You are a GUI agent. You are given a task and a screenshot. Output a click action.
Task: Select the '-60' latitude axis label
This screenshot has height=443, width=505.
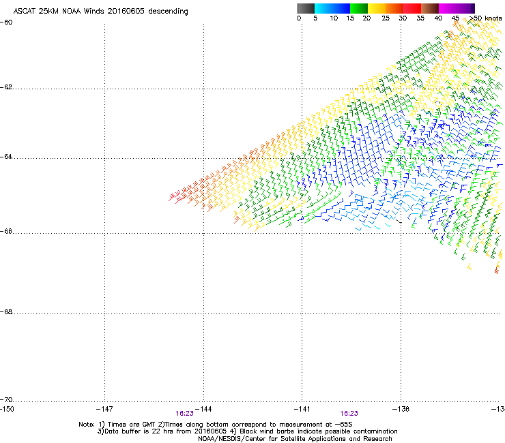point(6,22)
